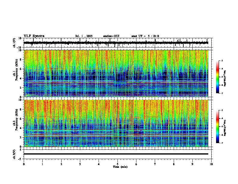Image resolution: width=238 pixels, height=184 pixels.
Task: Click the flat ch.3 voltage trace line
Action: tap(116, 154)
